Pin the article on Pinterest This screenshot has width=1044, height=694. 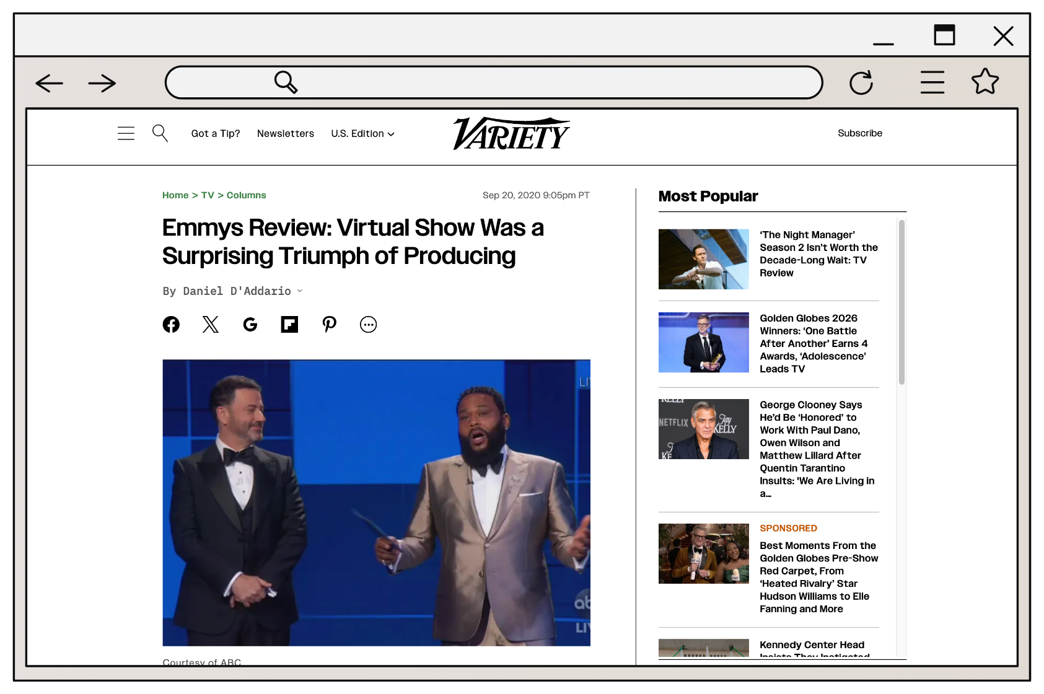tap(329, 324)
